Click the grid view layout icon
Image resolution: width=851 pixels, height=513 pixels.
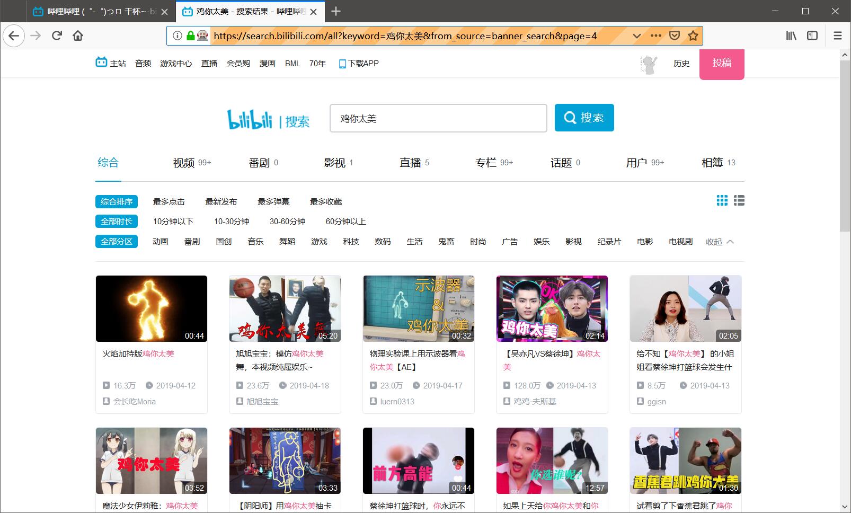coord(722,200)
